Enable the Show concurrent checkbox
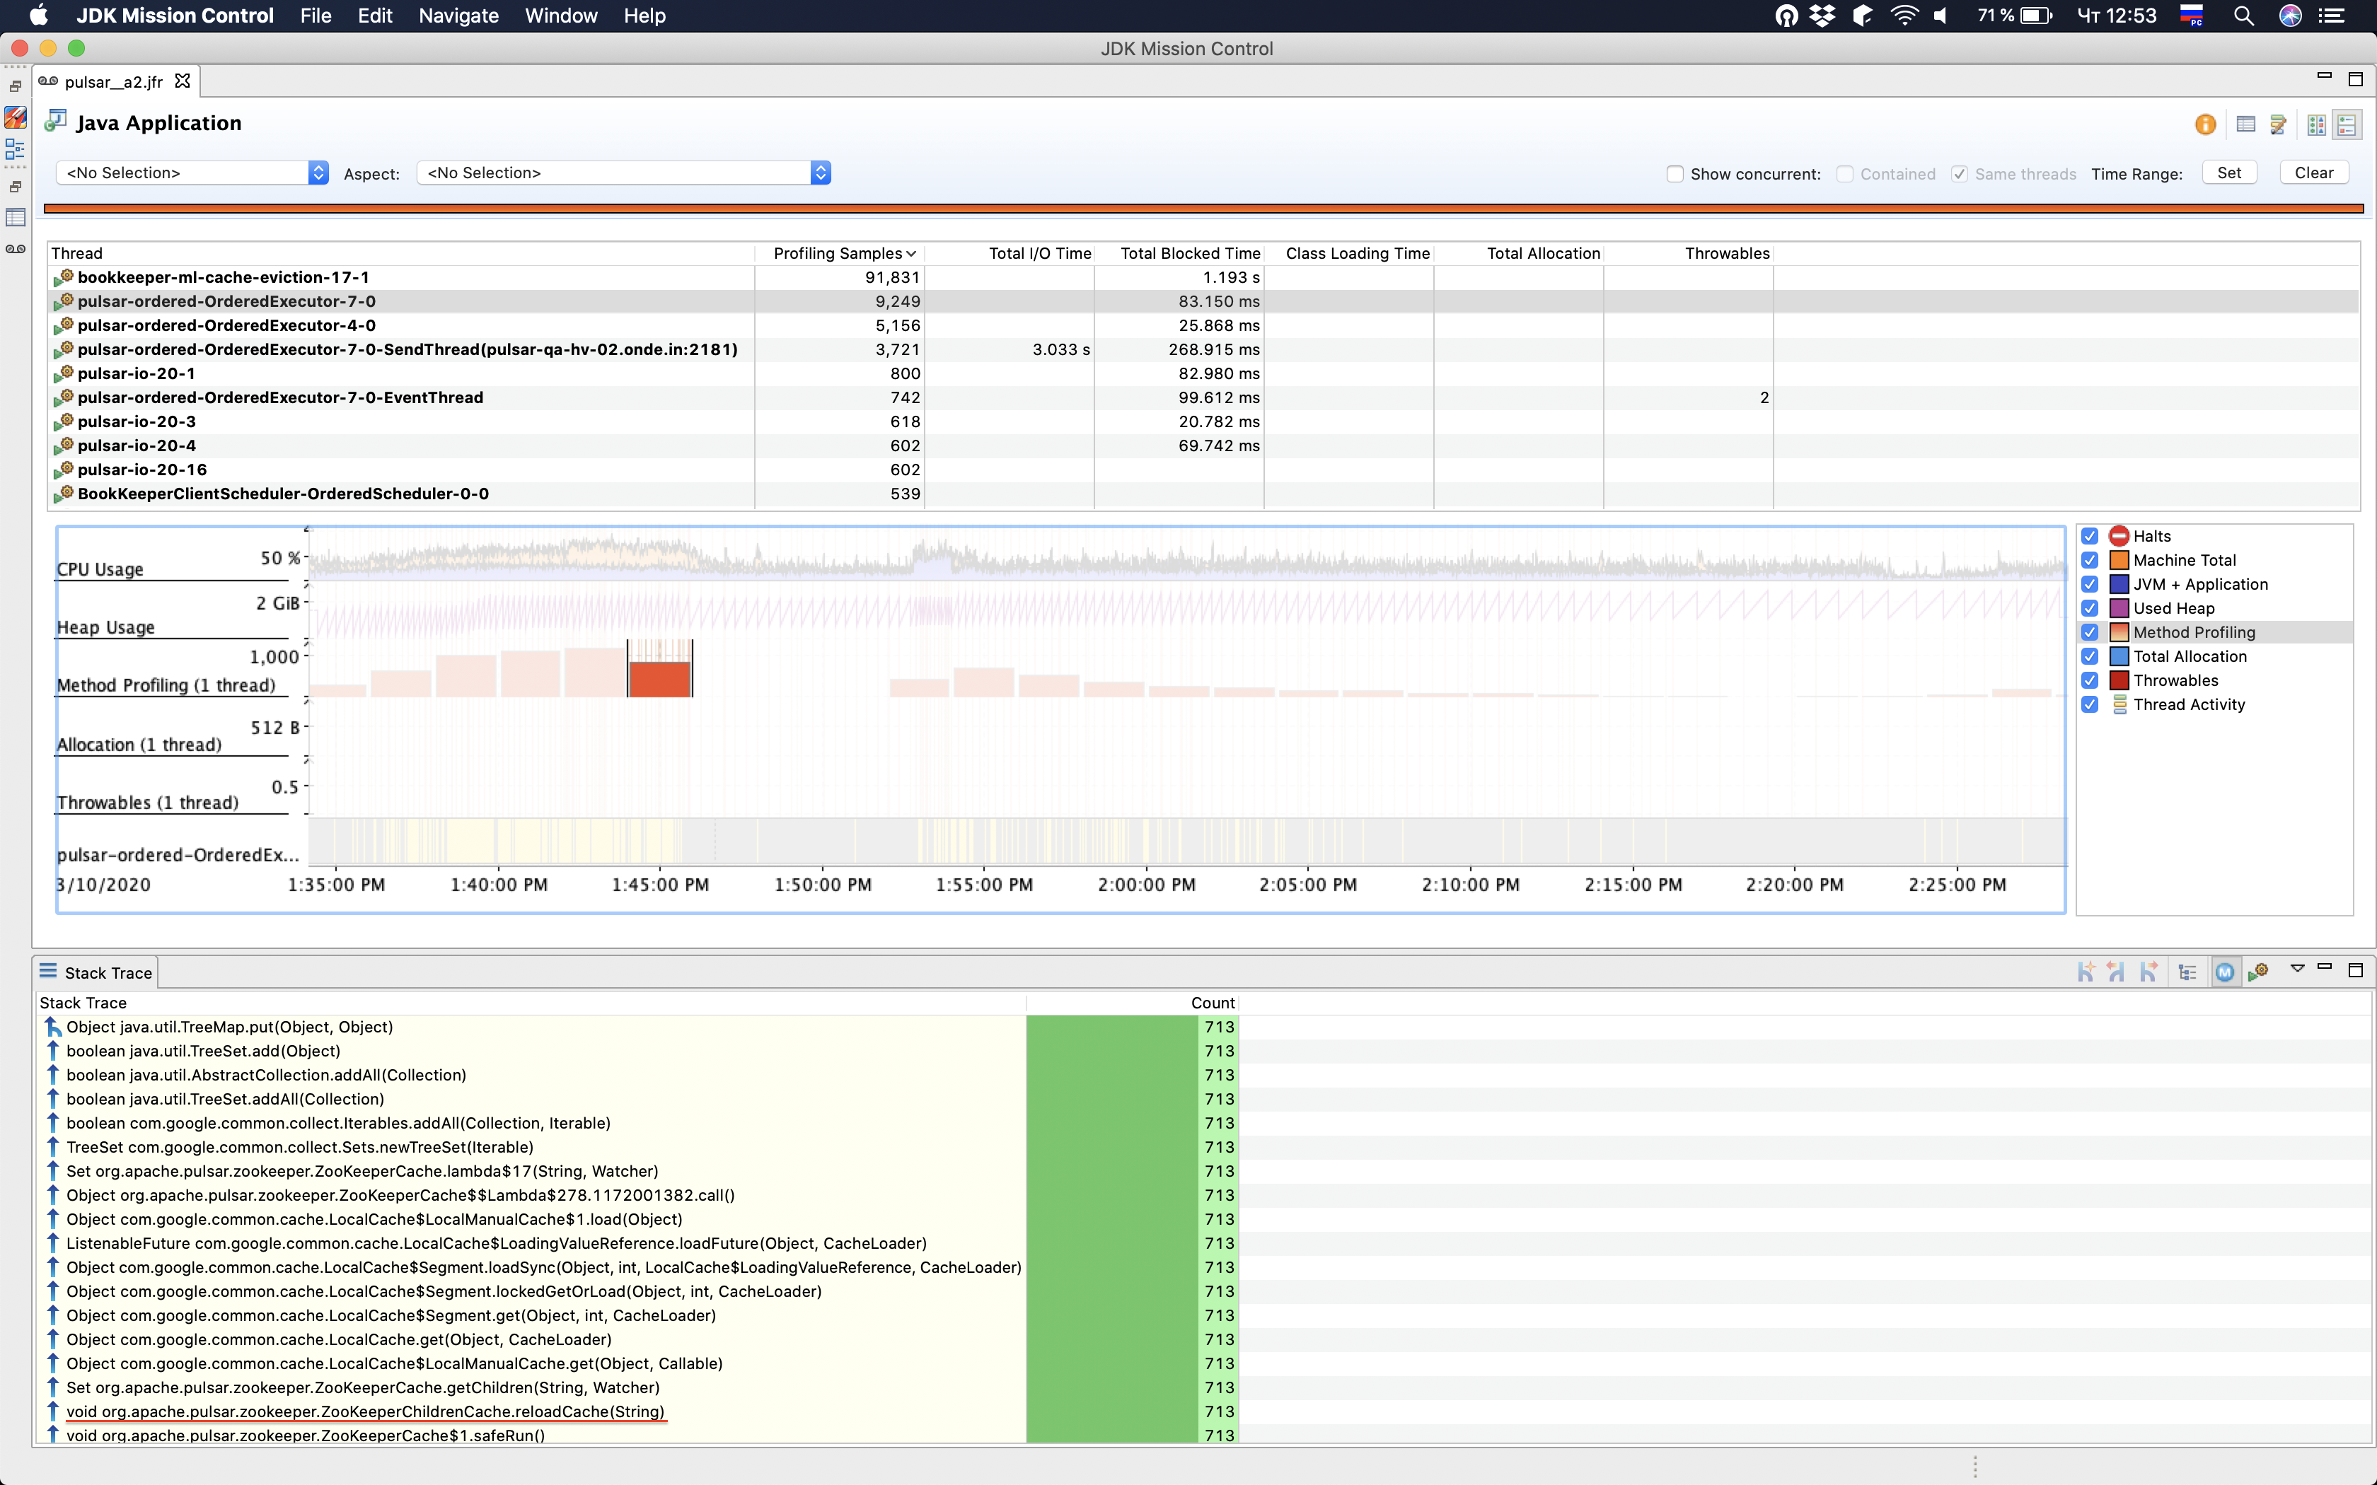This screenshot has height=1485, width=2377. 1675,174
